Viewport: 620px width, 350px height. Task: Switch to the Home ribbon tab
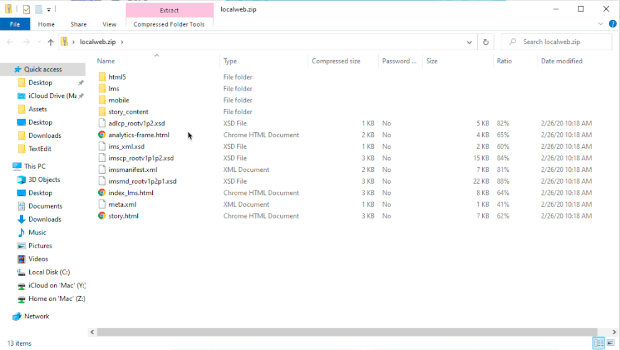46,24
